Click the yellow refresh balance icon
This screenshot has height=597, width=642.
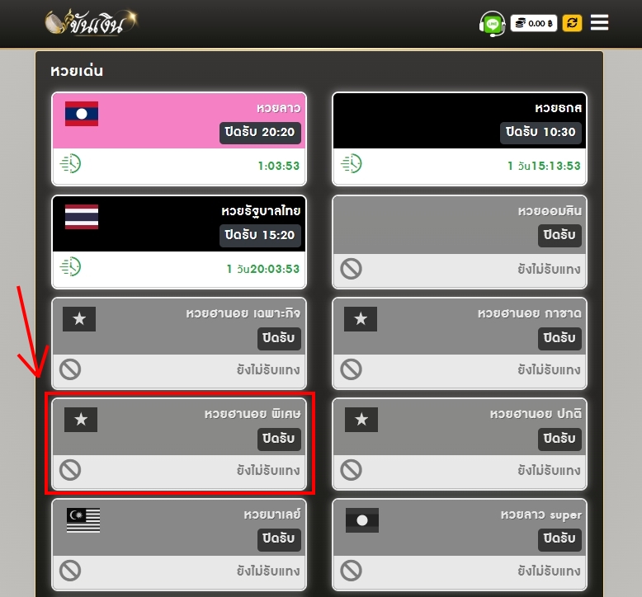[x=572, y=23]
